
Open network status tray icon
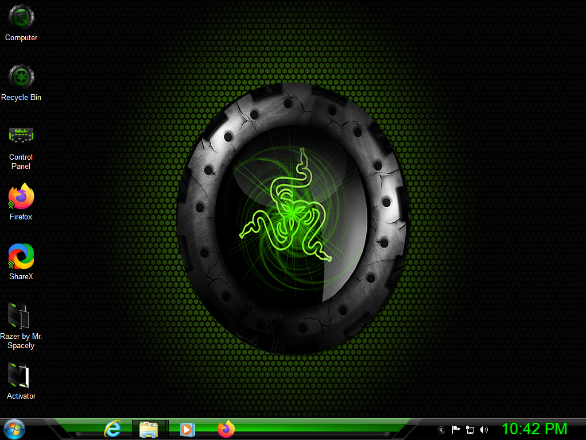pos(469,430)
